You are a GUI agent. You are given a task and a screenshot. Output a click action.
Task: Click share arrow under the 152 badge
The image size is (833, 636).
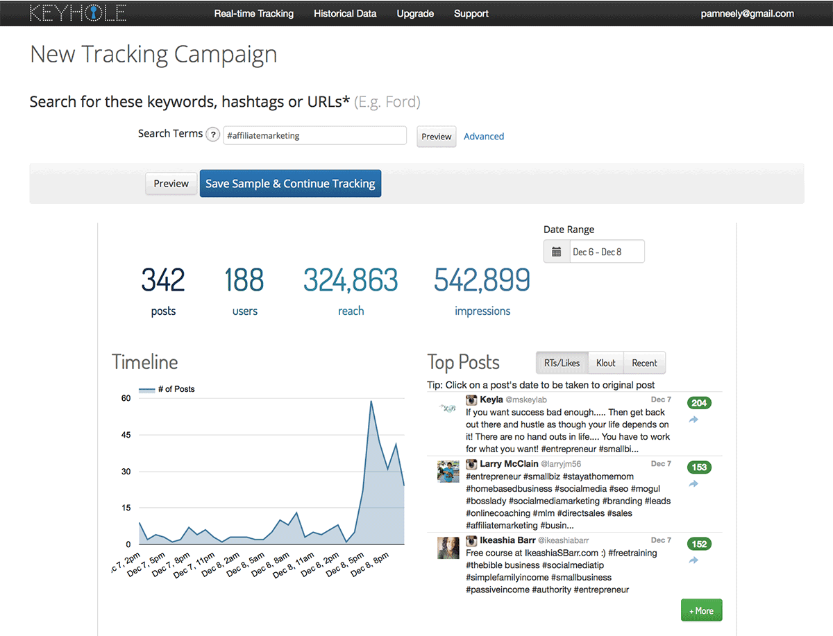693,560
